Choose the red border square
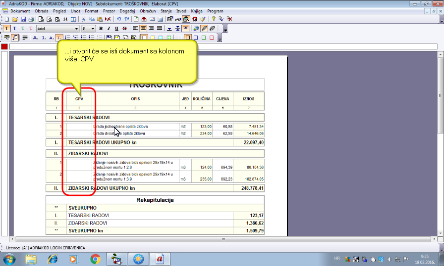 pyautogui.click(x=212, y=38)
